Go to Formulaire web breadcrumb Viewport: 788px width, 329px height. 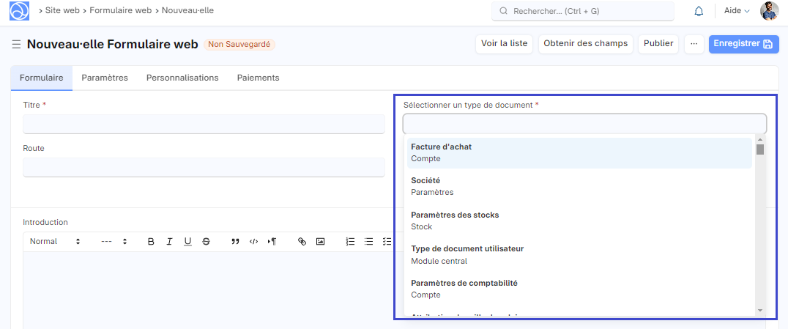[121, 10]
